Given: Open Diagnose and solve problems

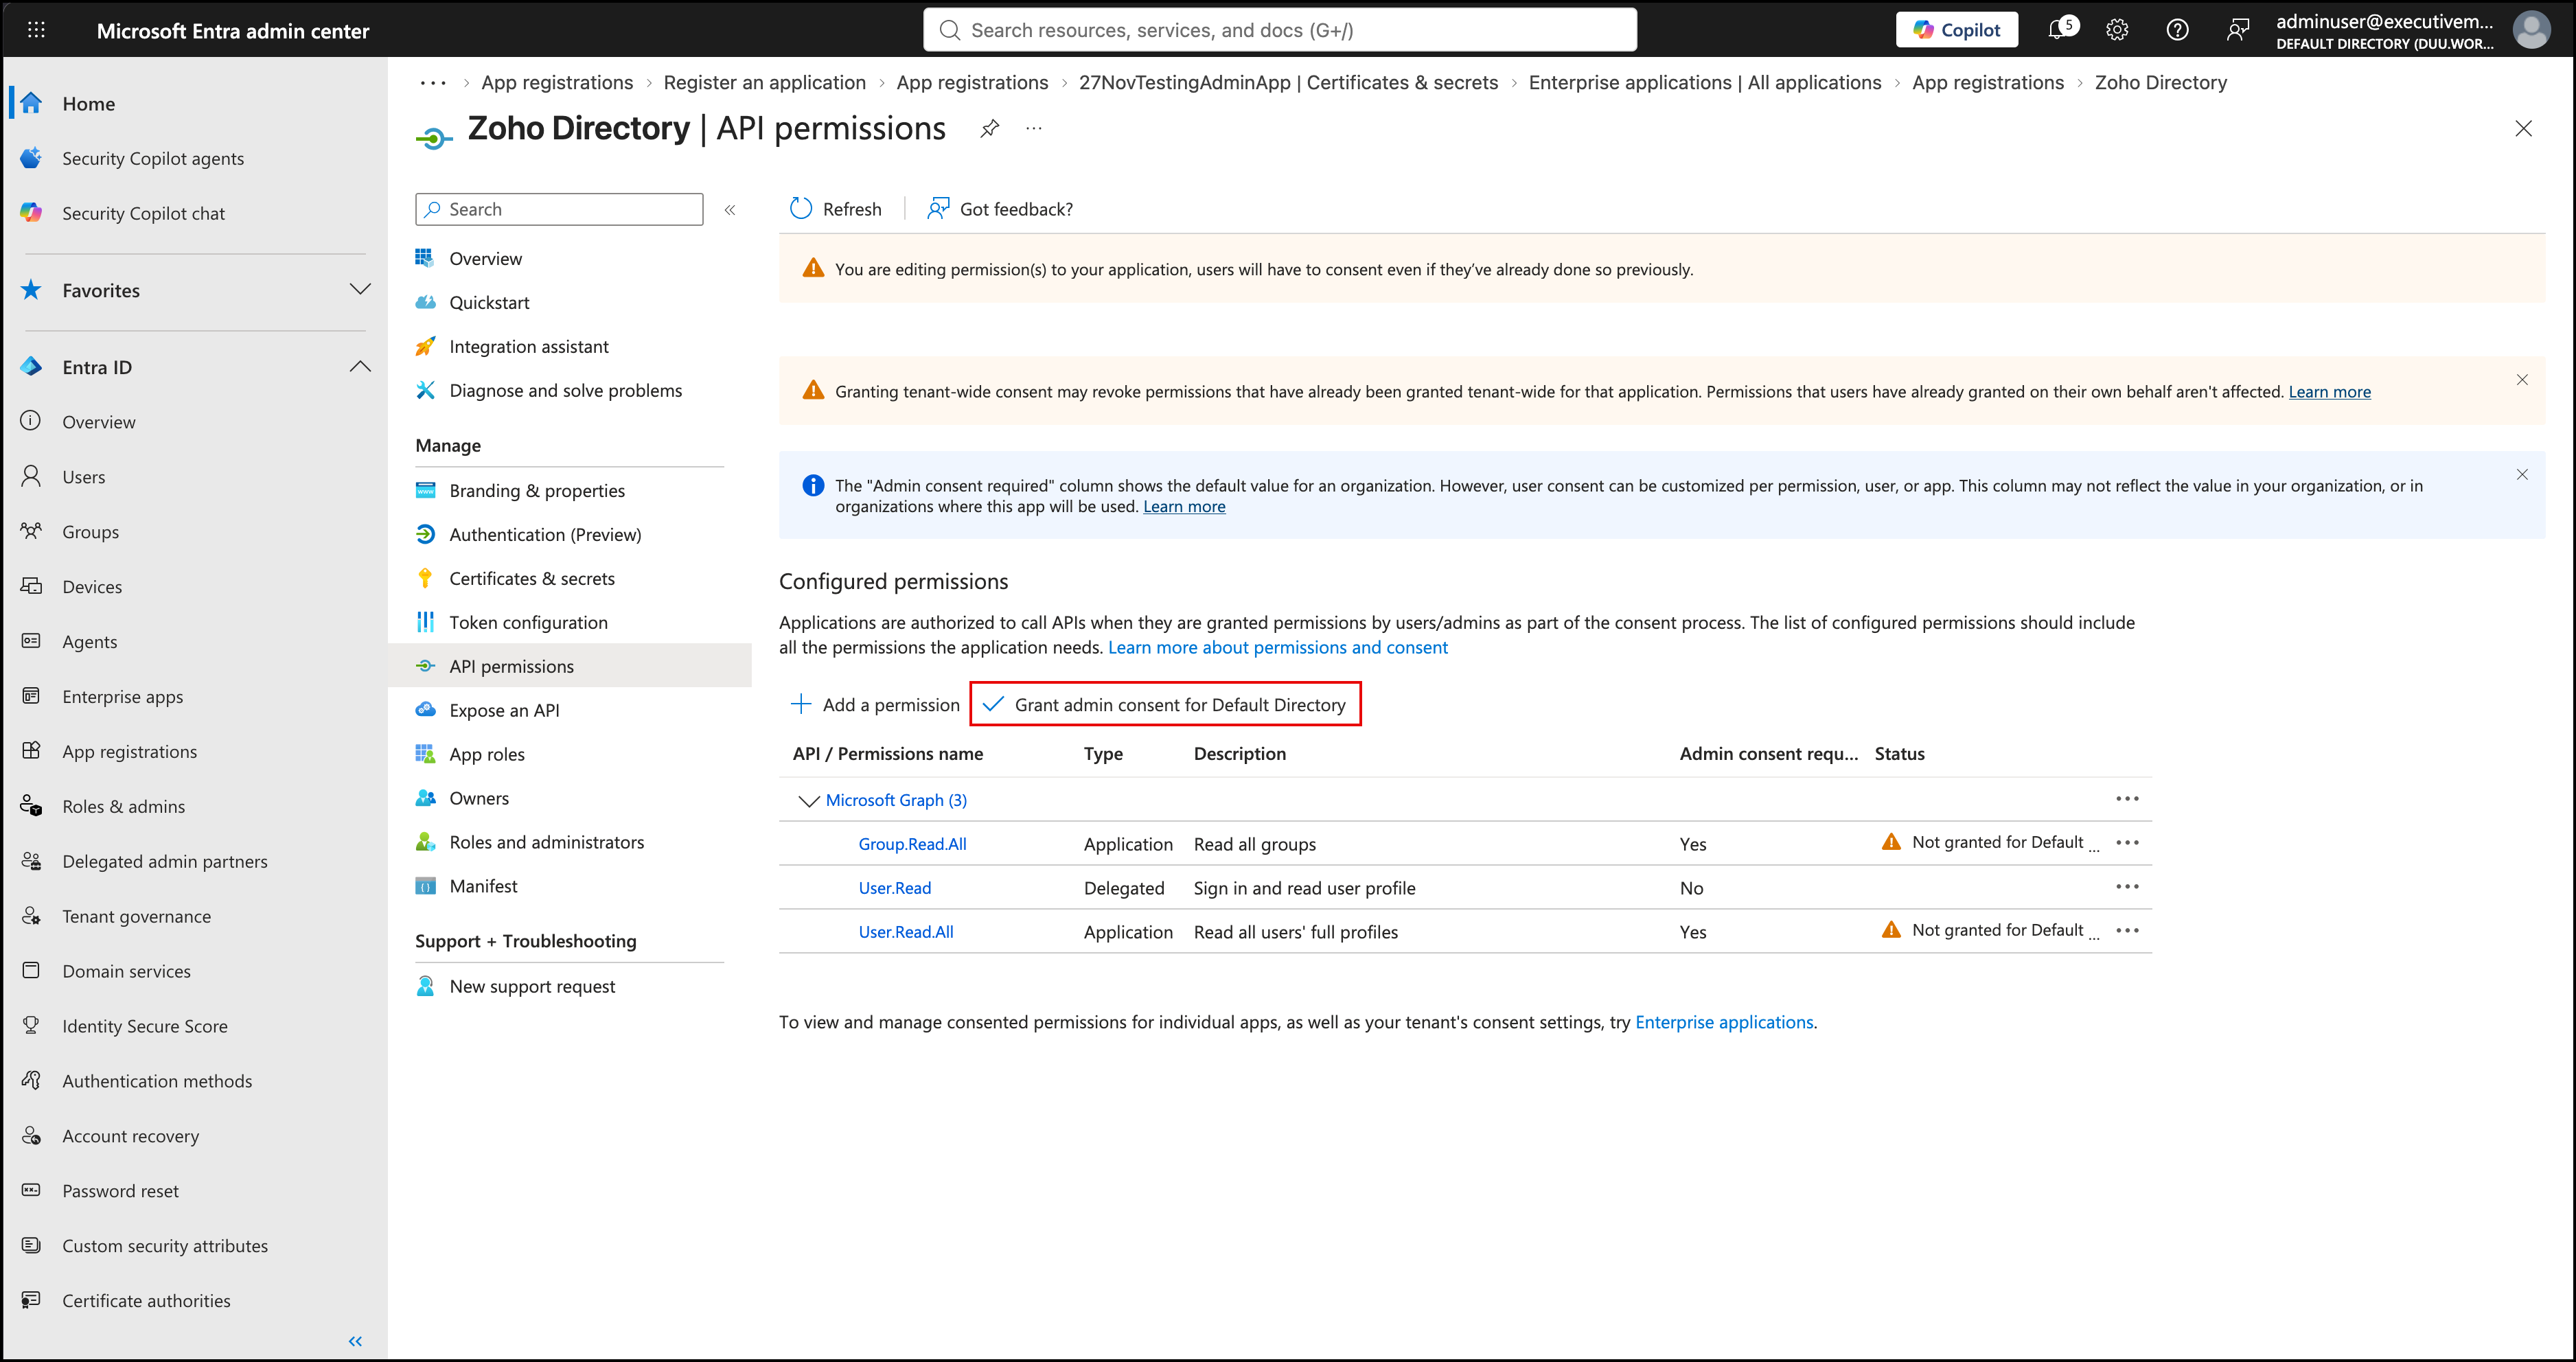Looking at the screenshot, I should click(x=565, y=391).
